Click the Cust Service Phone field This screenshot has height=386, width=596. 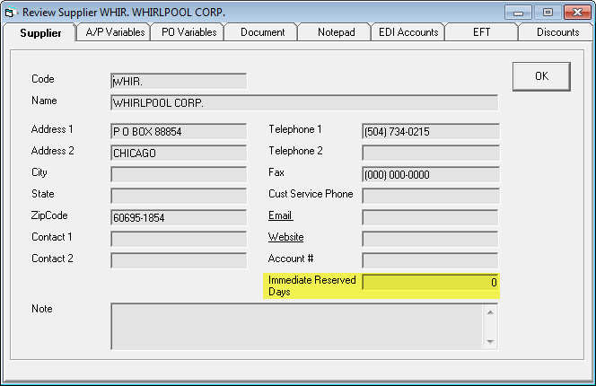point(431,197)
